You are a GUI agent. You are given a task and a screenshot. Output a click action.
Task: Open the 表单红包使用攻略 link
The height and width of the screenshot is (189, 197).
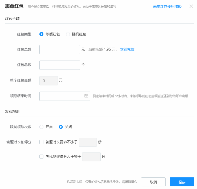[x=167, y=7]
